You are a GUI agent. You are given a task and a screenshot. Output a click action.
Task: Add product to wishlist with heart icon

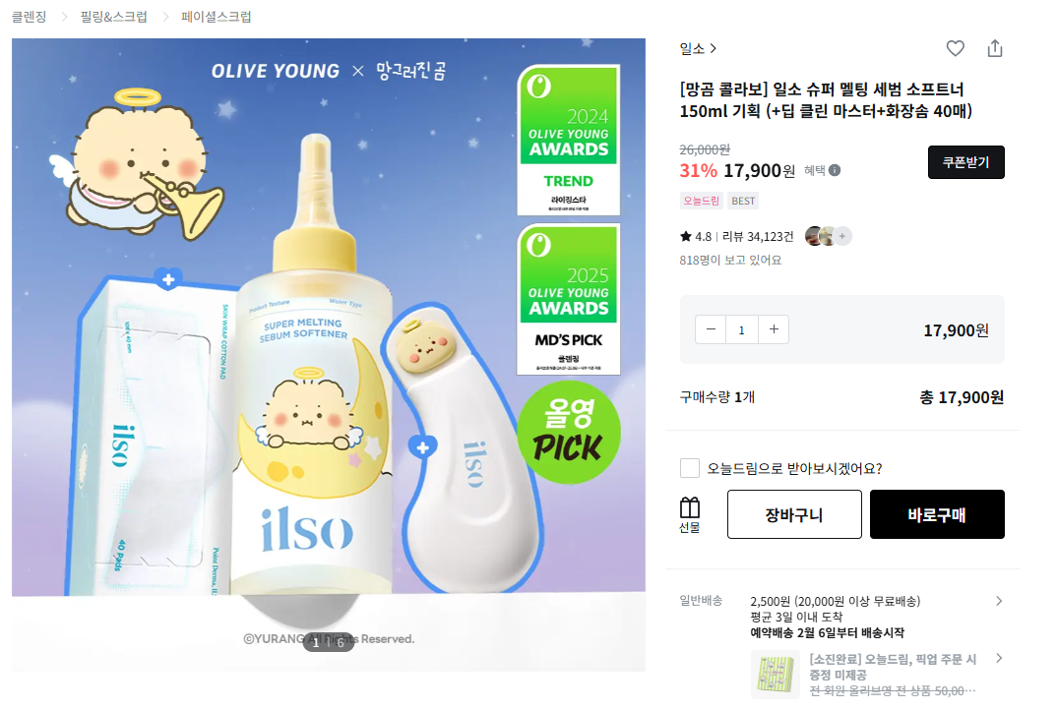click(955, 48)
